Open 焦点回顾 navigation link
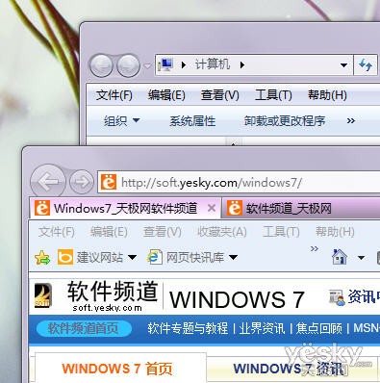 (x=318, y=328)
